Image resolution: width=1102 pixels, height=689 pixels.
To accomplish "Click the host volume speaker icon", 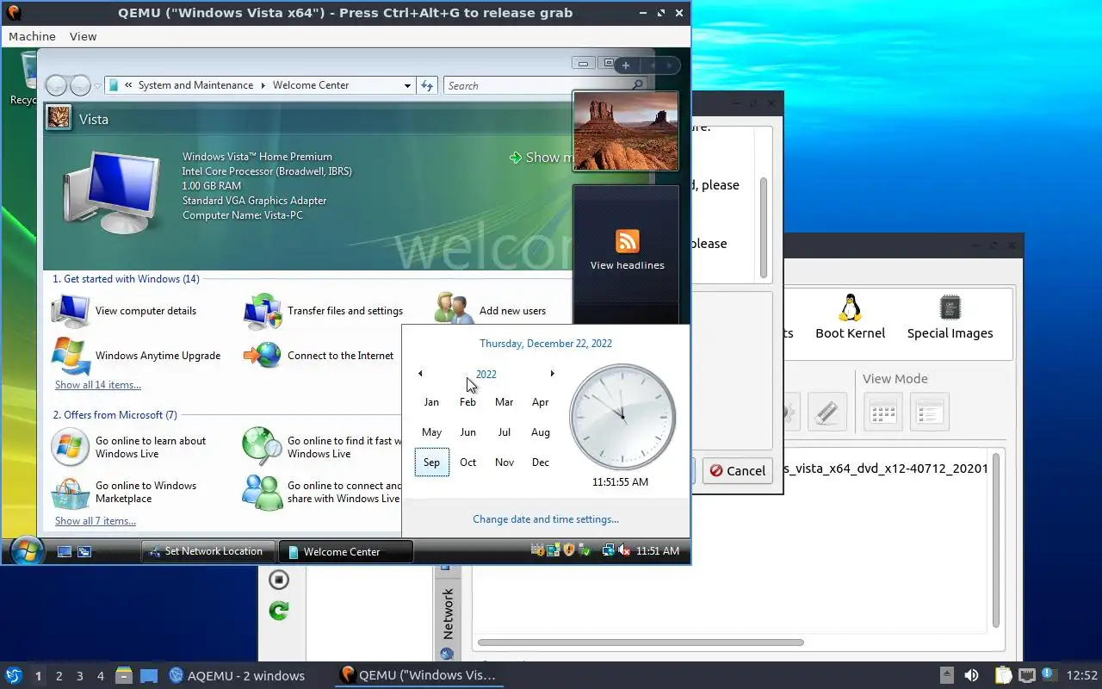I will point(971,675).
